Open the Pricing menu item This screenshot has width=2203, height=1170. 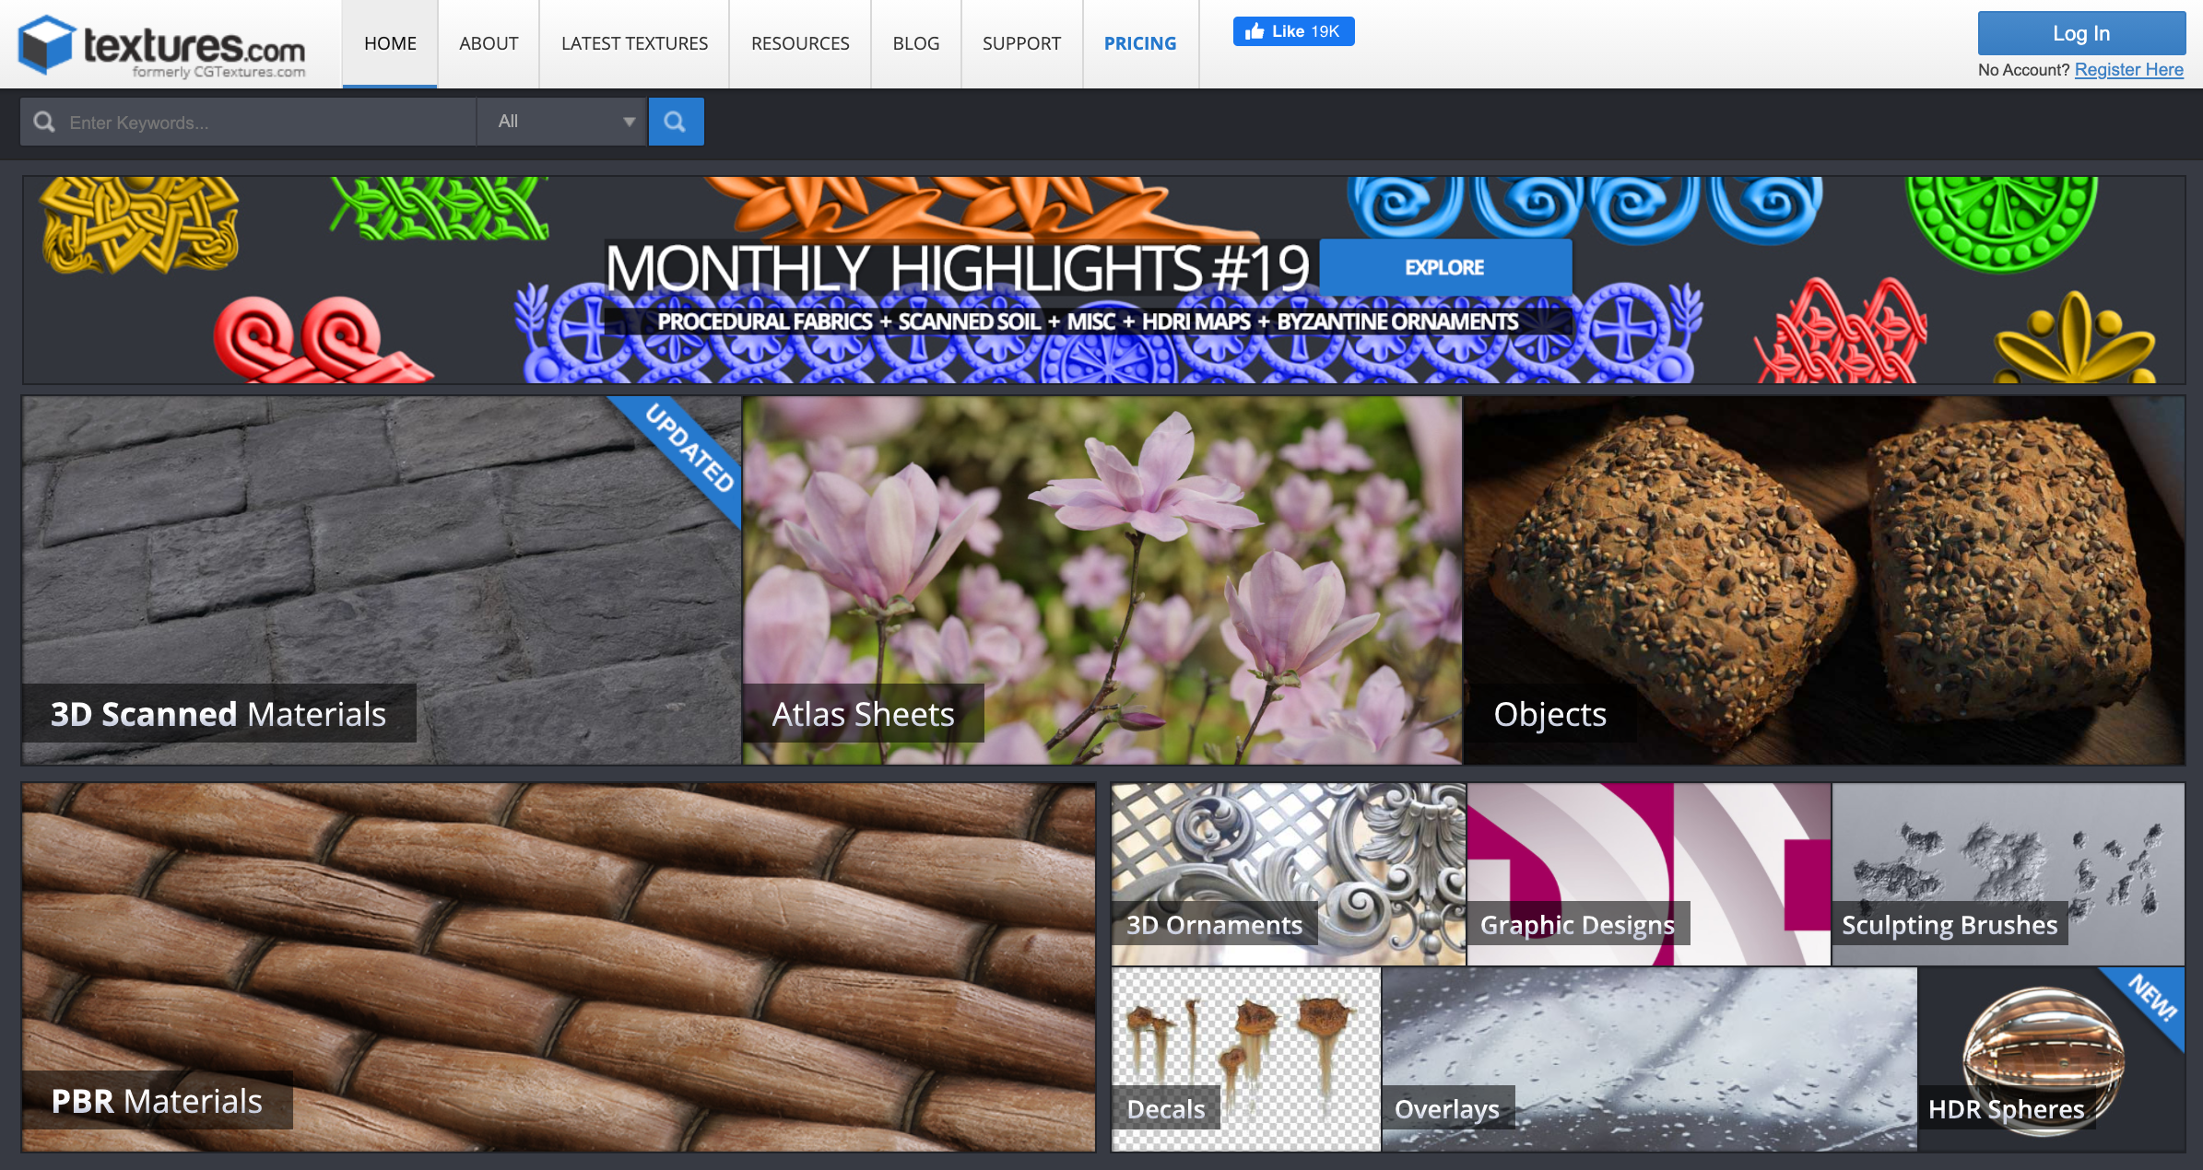tap(1139, 43)
